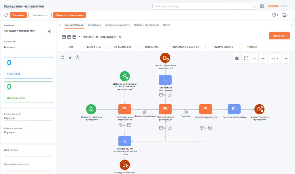The image size is (295, 174).
Task: Click the refresh icon beside Закрыть
Action: [6, 15]
